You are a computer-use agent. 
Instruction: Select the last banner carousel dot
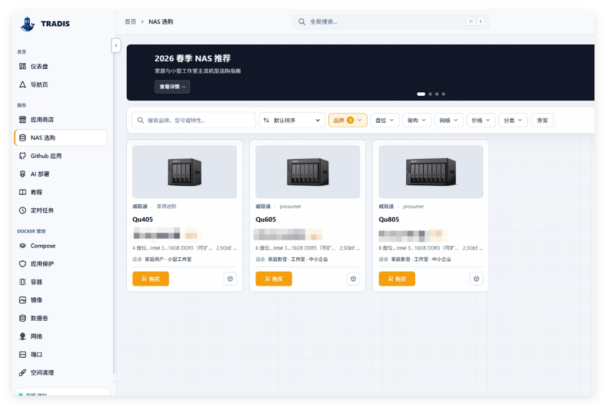click(443, 94)
